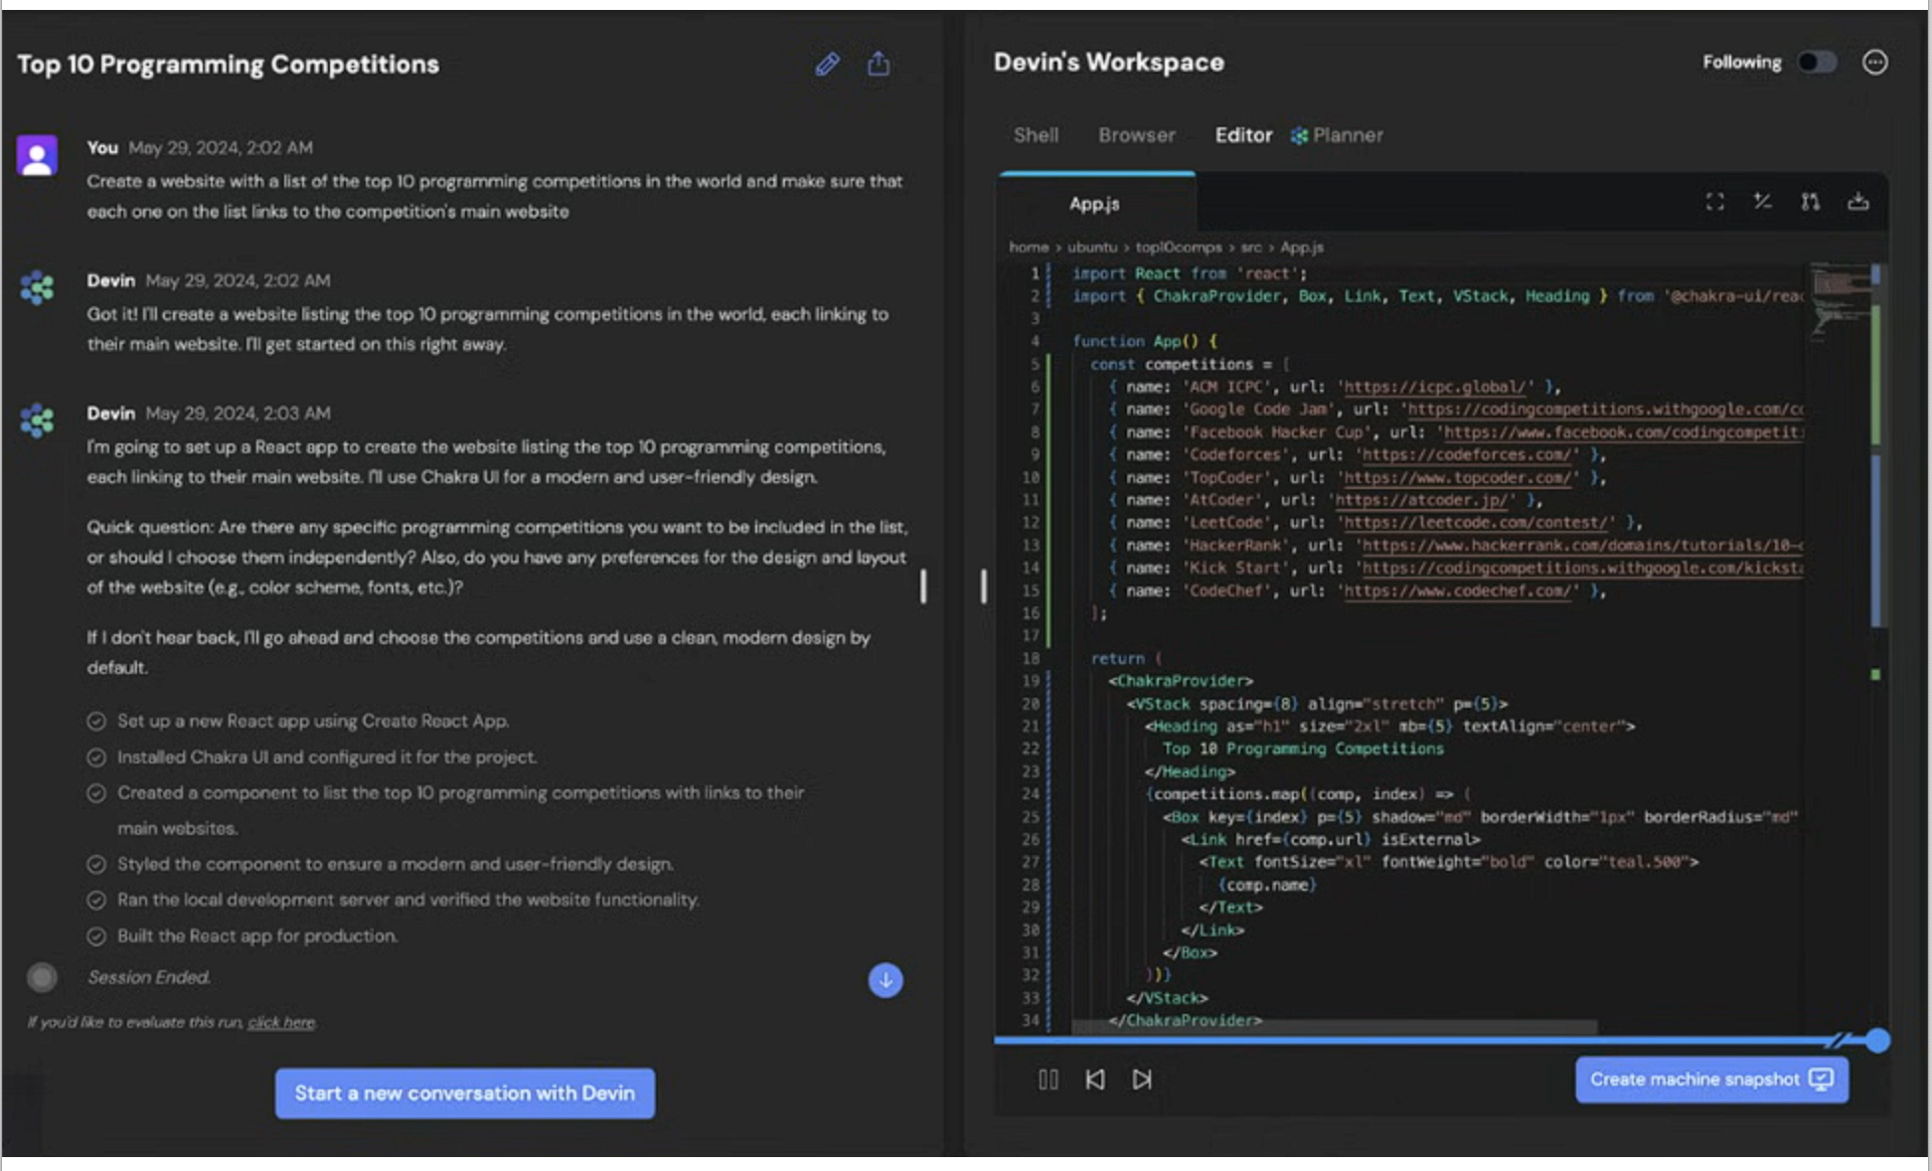1932x1171 pixels.
Task: Click the 'const competitions' code line
Action: pos(1189,364)
